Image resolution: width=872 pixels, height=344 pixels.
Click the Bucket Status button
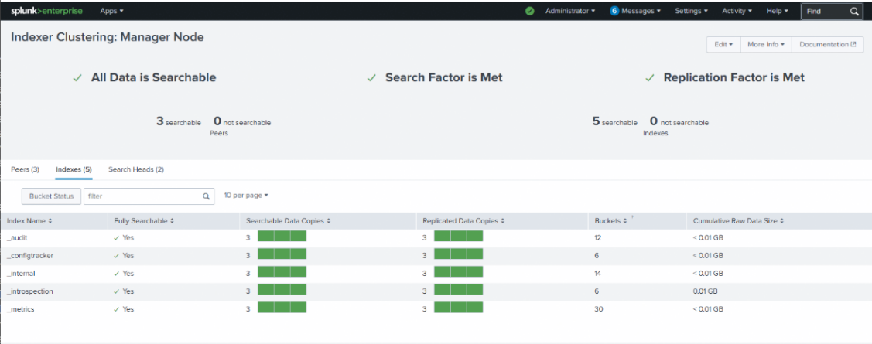[x=51, y=196]
